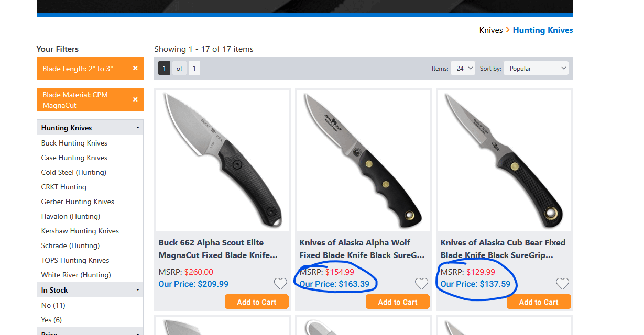Add Alpha Wolf knife to cart

click(398, 302)
